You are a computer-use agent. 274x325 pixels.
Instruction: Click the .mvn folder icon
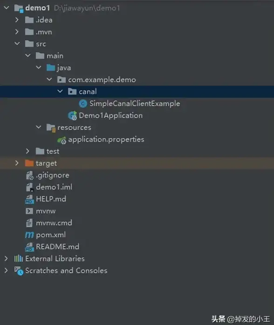[x=29, y=32]
